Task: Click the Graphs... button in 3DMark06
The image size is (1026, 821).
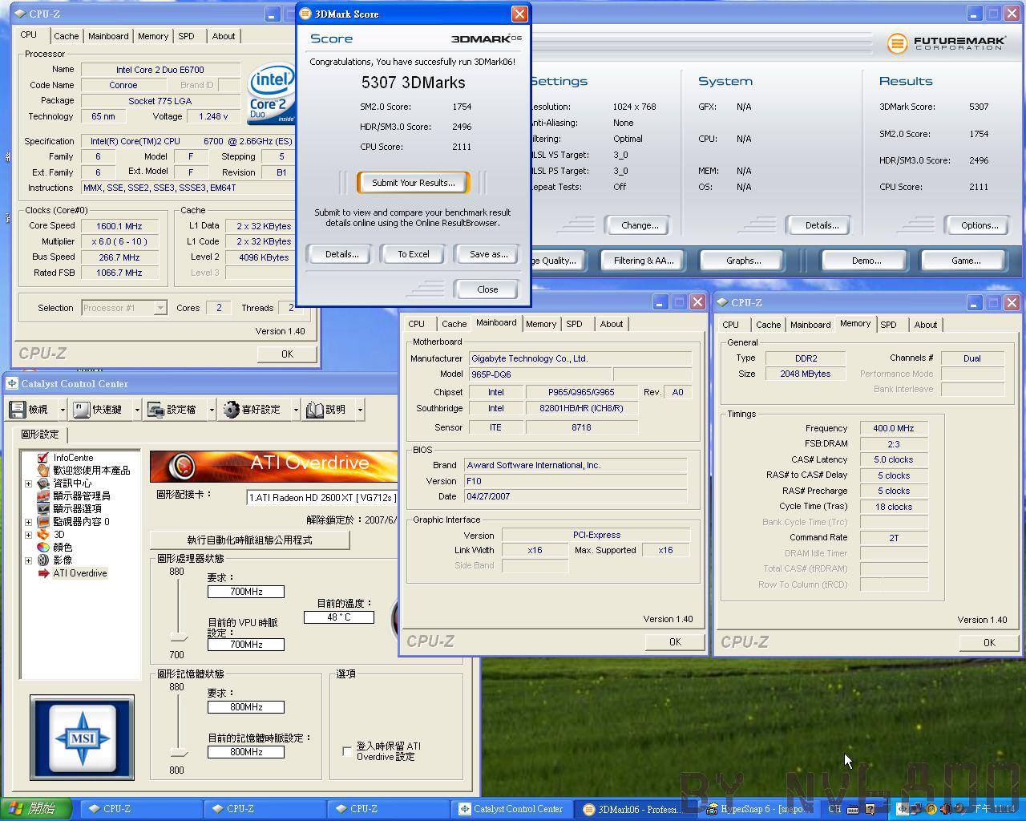Action: (x=744, y=261)
